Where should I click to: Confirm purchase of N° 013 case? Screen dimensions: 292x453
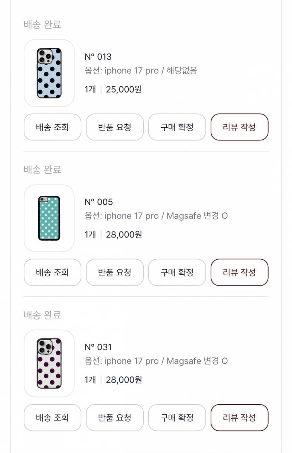coord(177,127)
